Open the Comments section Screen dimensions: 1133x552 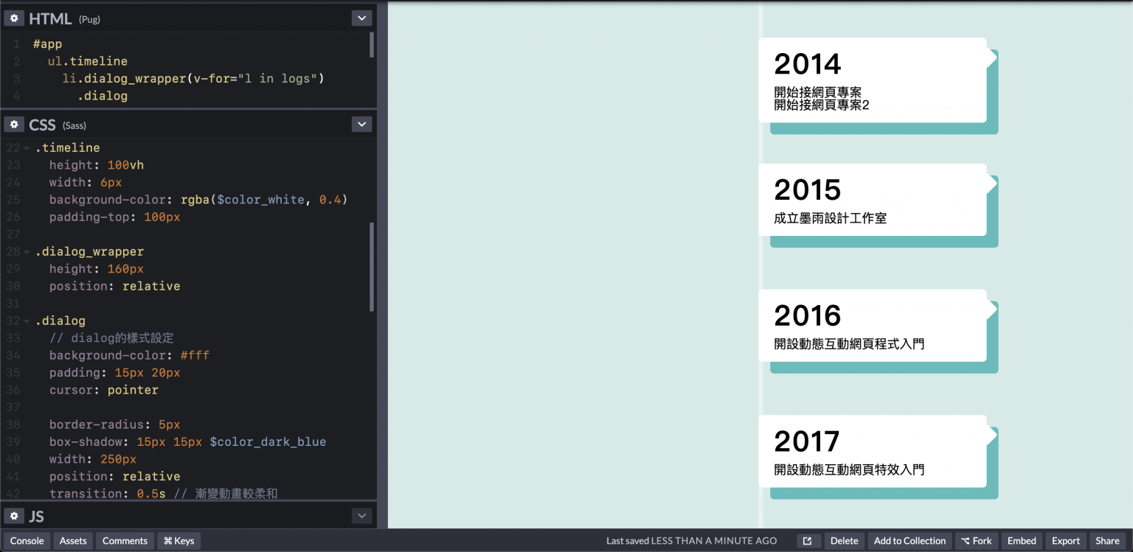click(x=125, y=540)
